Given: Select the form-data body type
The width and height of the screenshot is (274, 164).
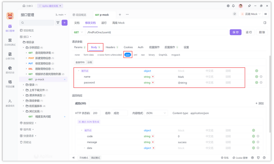Looking at the screenshot, I should (x=89, y=55).
